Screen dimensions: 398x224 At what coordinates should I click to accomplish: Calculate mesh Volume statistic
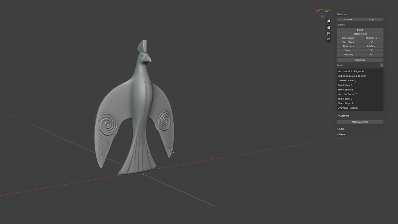coord(348,19)
